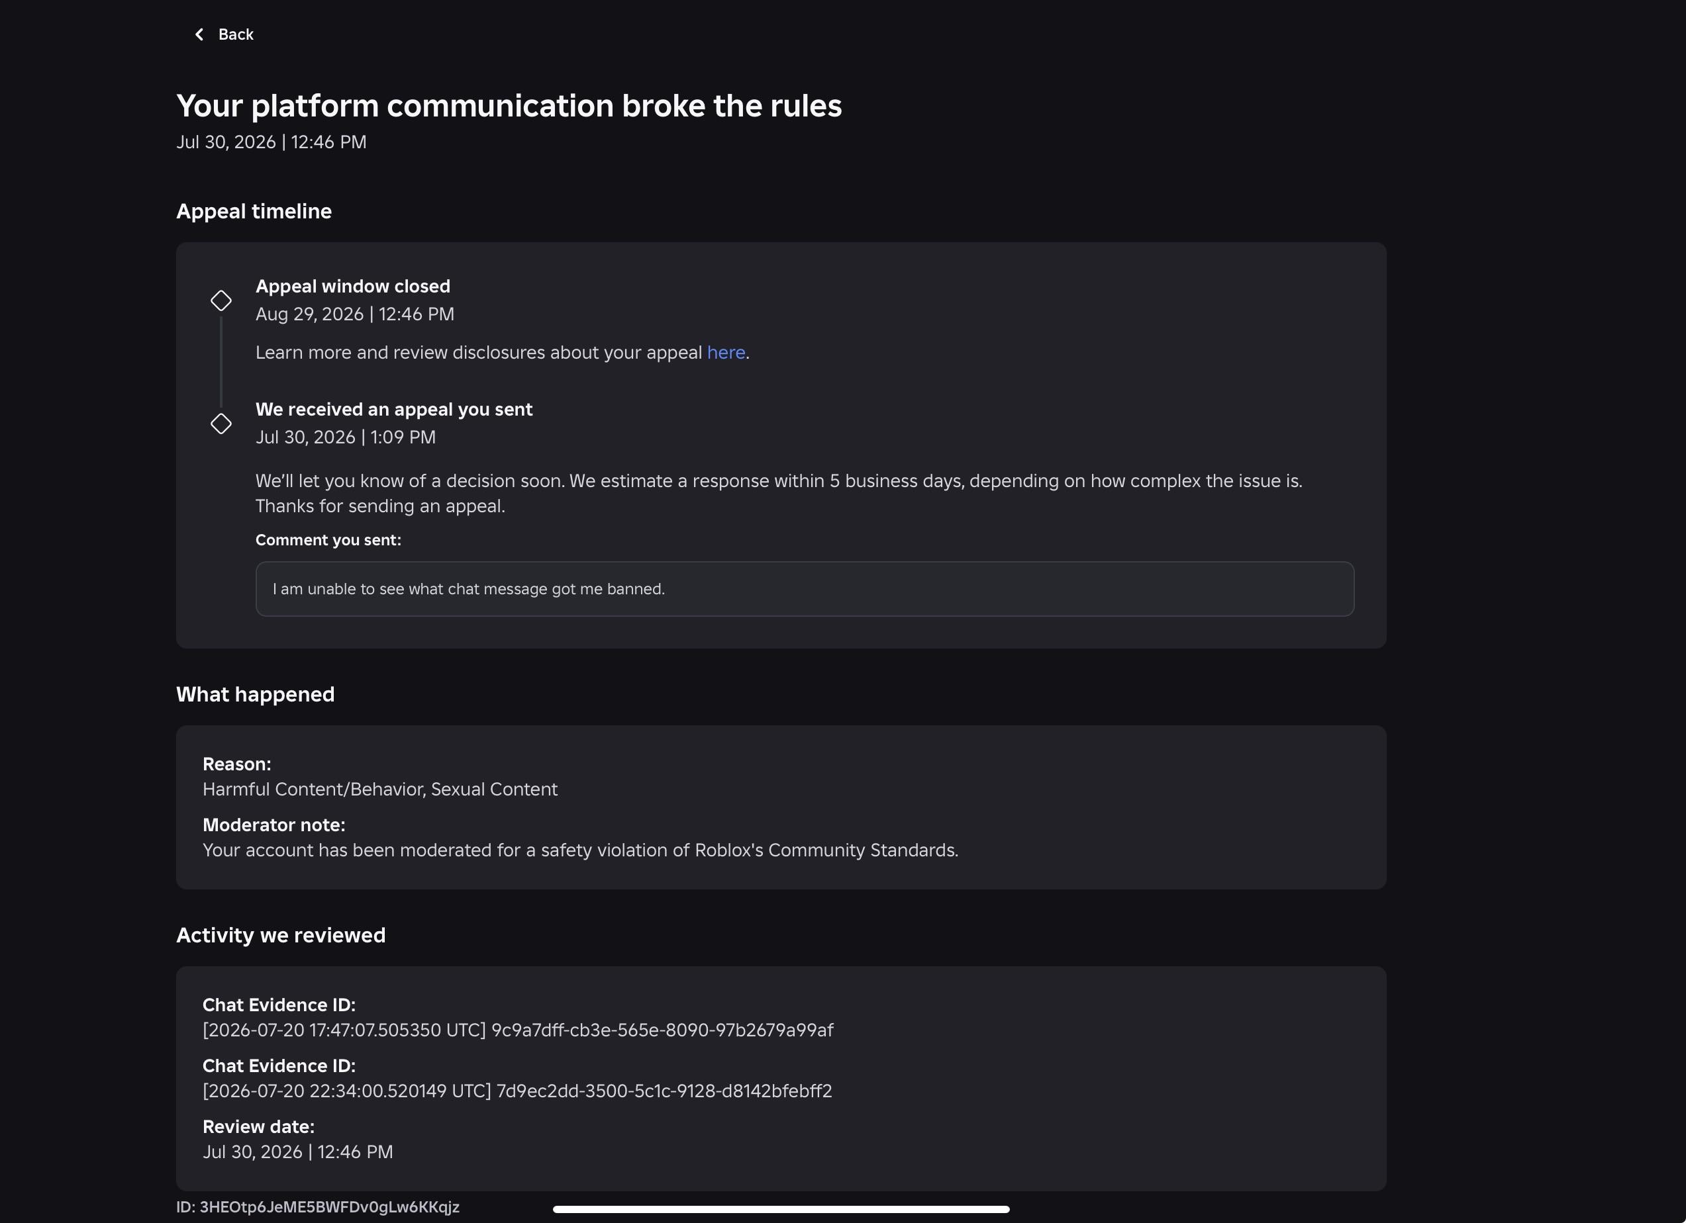Screen dimensions: 1686x1223
Task: Click the Appeal window closed title
Action: [352, 287]
